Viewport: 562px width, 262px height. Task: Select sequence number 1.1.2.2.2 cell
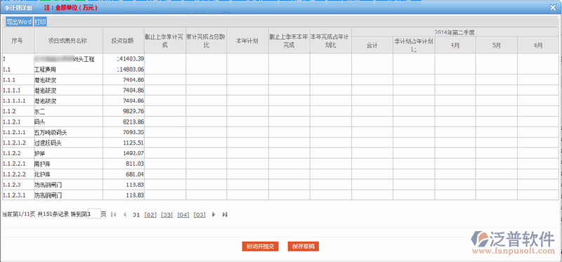tap(18, 174)
